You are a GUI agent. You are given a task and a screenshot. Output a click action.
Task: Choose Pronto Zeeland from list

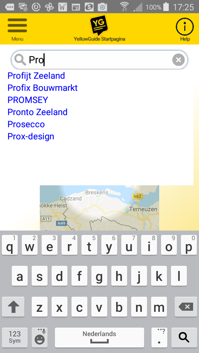point(38,112)
